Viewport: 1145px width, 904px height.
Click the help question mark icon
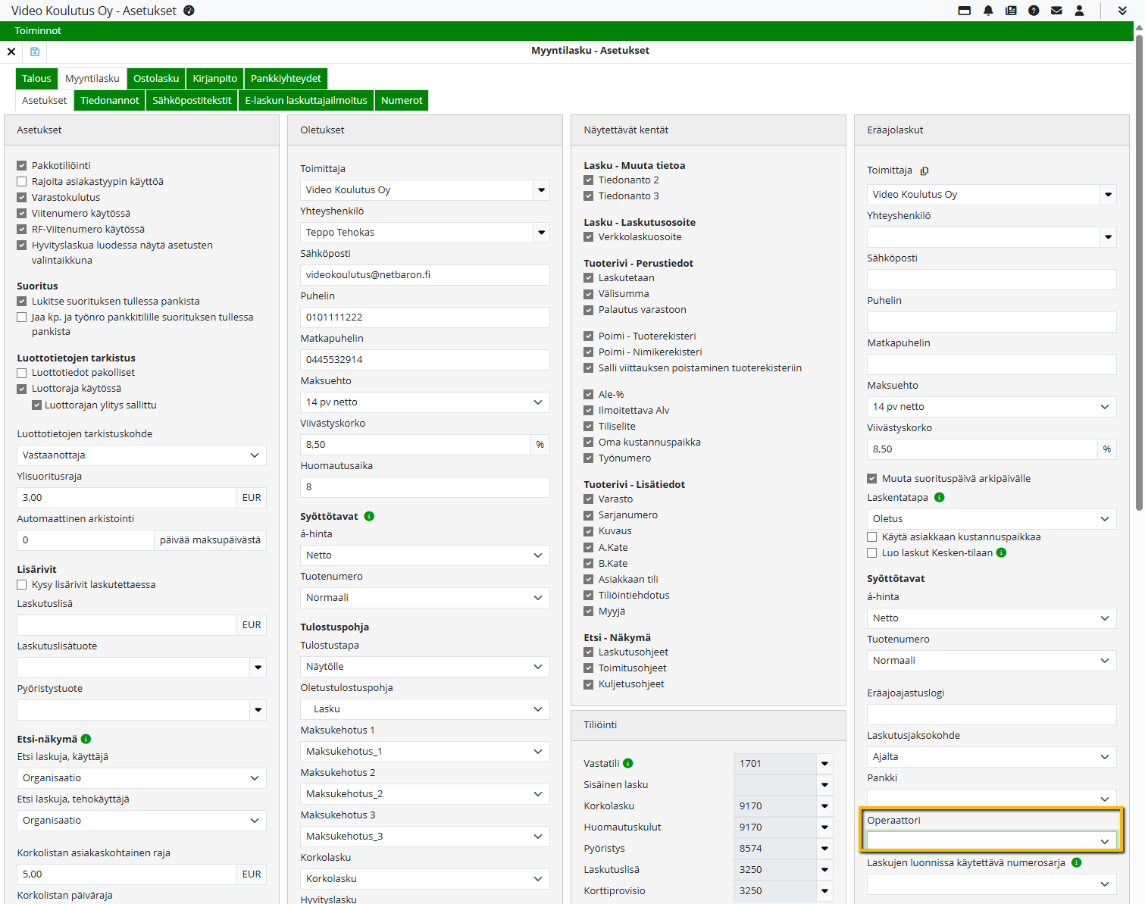[x=1034, y=11]
